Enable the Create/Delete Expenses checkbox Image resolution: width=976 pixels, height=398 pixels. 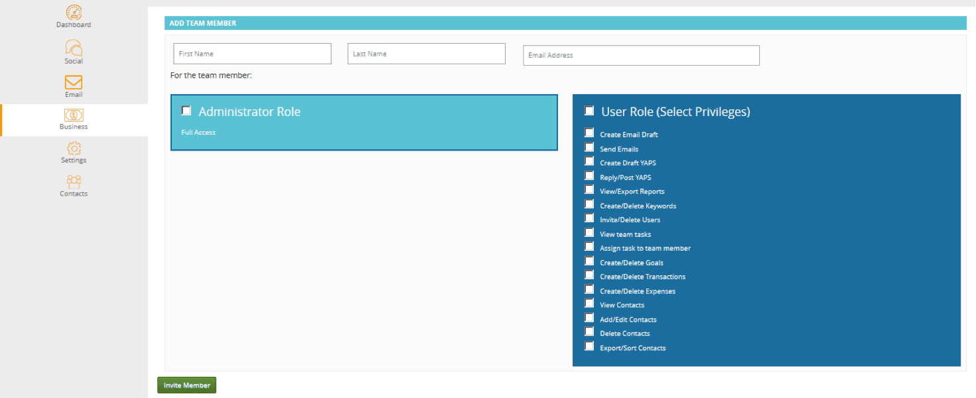coord(589,290)
